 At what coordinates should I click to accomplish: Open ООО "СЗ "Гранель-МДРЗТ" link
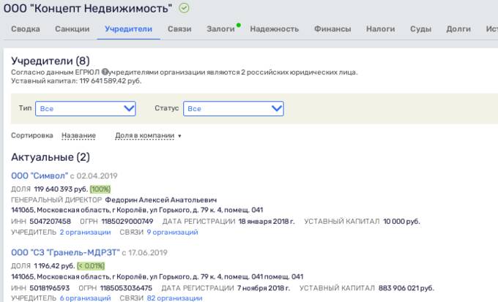click(65, 252)
